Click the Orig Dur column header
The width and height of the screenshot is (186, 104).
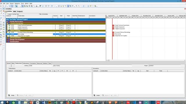(55, 16)
